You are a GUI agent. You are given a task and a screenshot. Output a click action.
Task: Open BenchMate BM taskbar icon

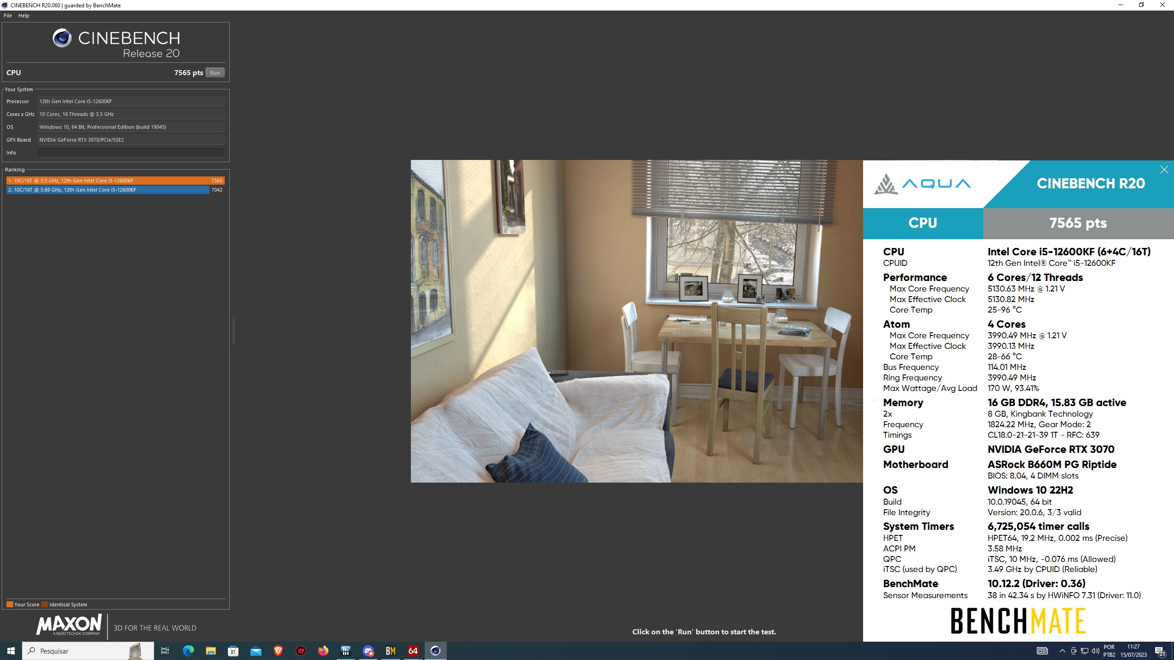pyautogui.click(x=391, y=651)
